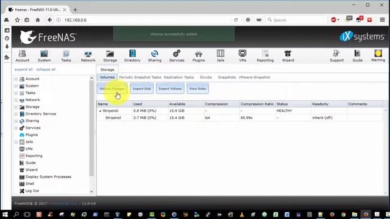
Task: Open the Tasks toolbar icon
Action: coord(66,55)
